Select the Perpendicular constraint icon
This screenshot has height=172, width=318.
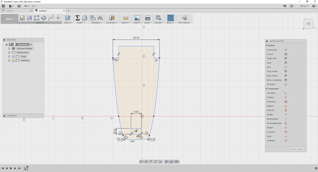click(x=285, y=119)
